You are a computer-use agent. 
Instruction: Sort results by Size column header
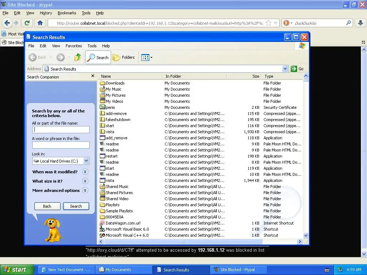[x=244, y=76]
